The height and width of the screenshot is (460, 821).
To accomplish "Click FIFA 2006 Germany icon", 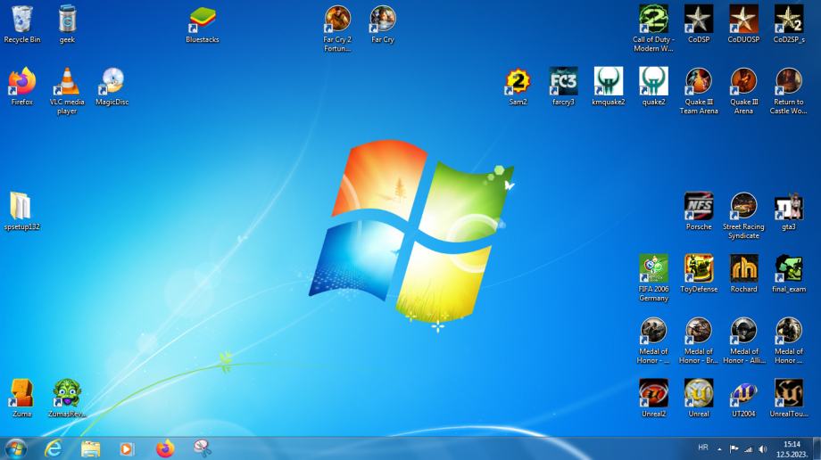I will (x=653, y=278).
